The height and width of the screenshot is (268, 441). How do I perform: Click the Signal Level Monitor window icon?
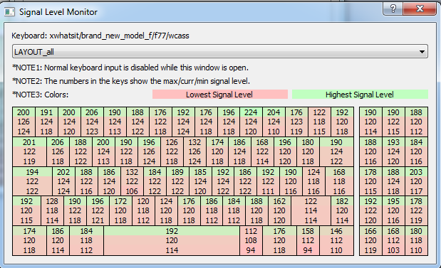point(9,12)
